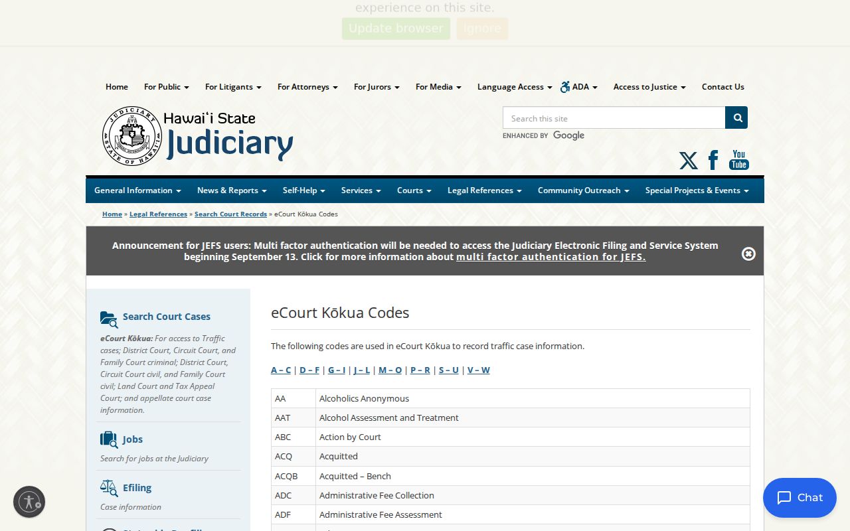
Task: Open the Community Outreach menu
Action: point(584,190)
